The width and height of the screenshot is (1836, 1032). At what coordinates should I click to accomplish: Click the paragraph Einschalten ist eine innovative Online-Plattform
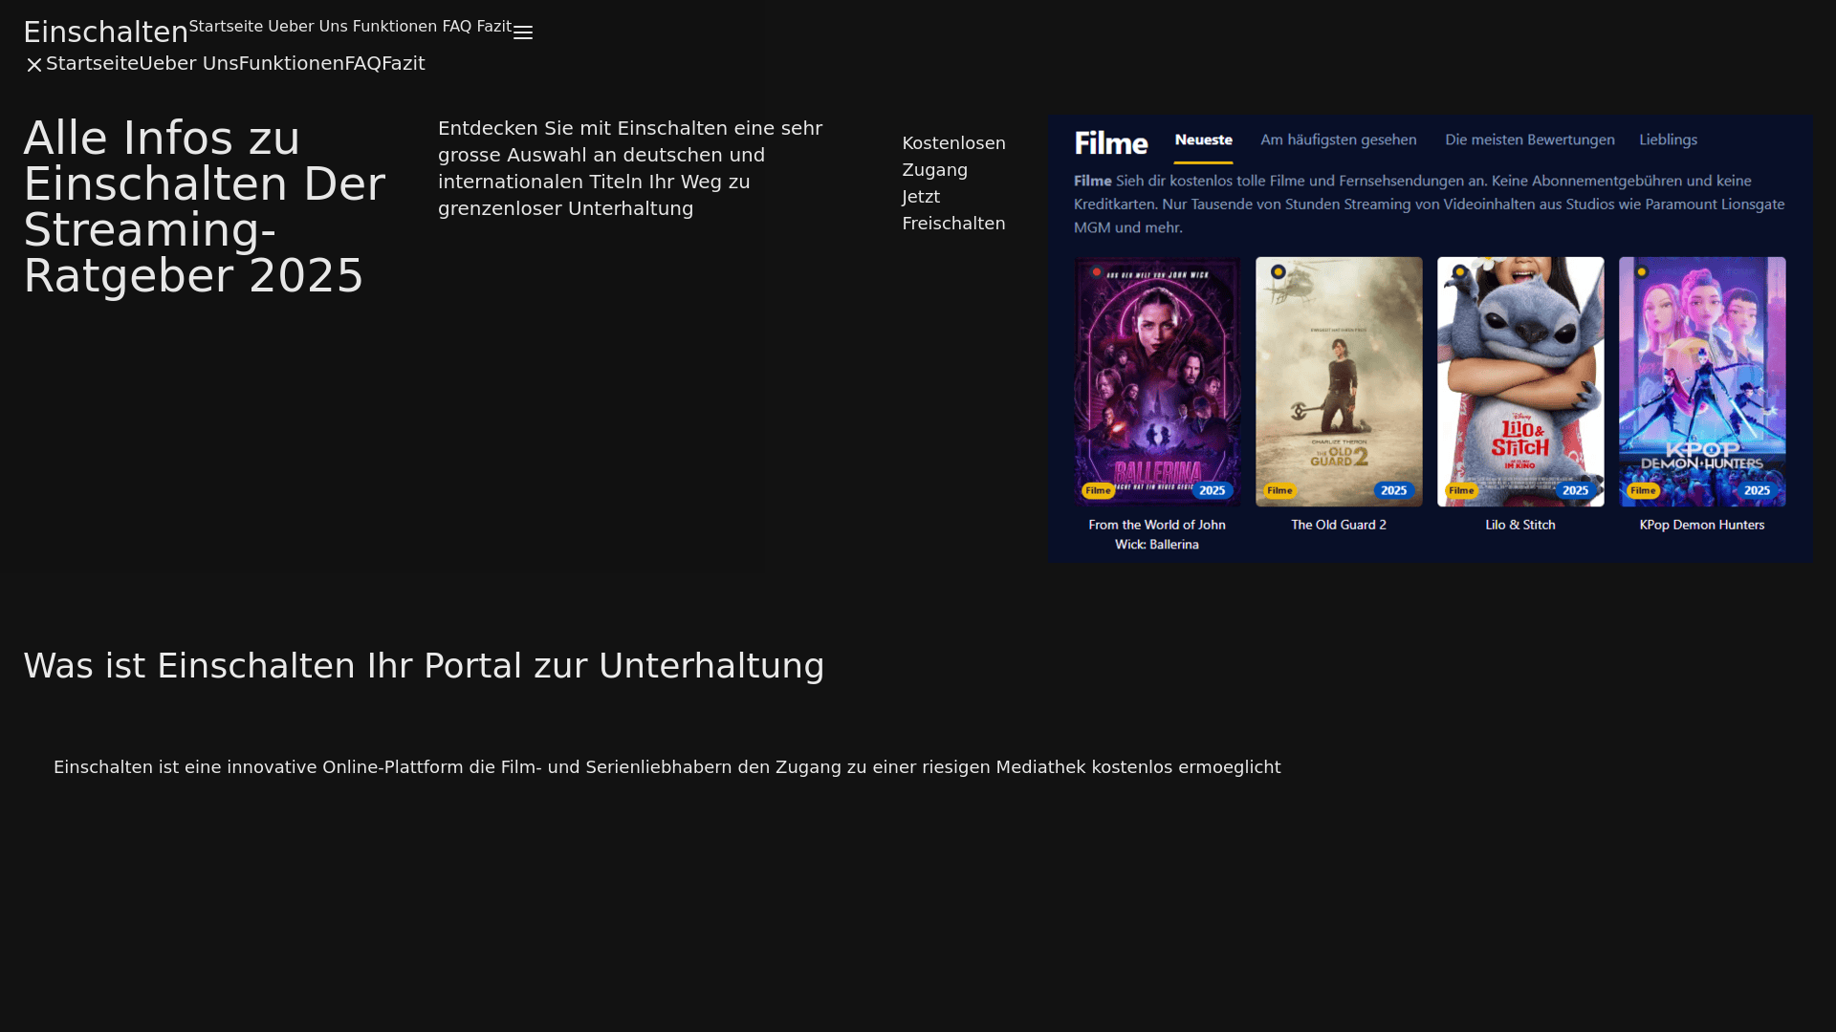pyautogui.click(x=667, y=767)
